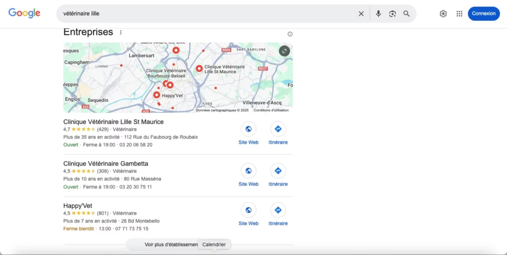Click the phone number 07 71 73 75 15
The image size is (507, 255).
[x=132, y=229]
